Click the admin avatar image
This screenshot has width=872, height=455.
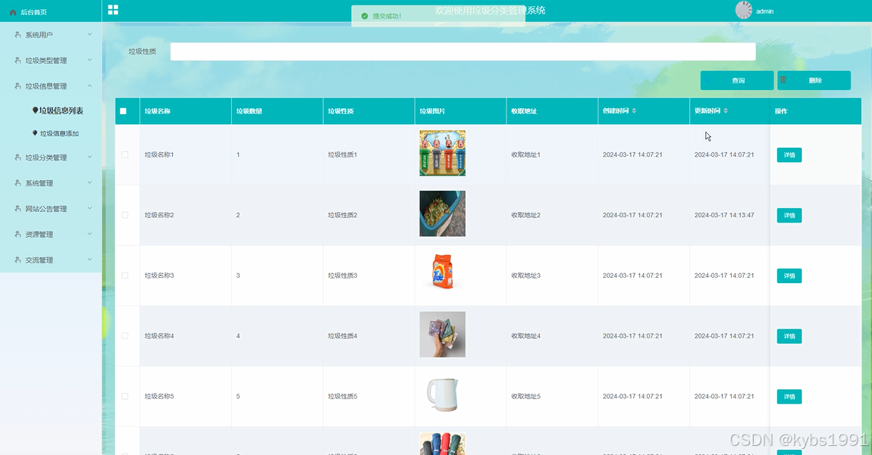[744, 10]
